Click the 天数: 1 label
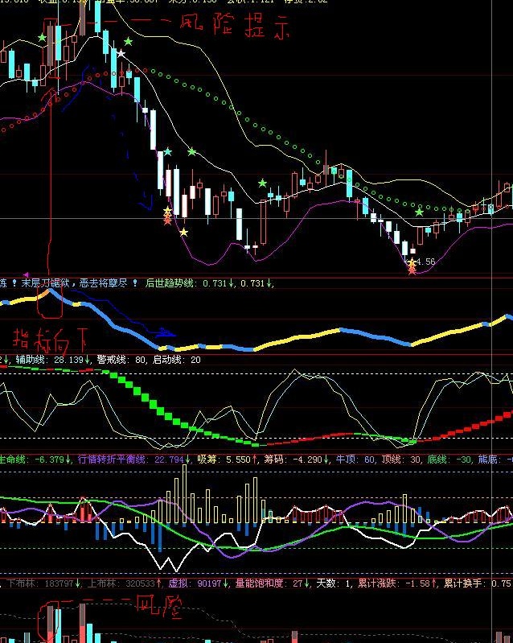 click(333, 583)
